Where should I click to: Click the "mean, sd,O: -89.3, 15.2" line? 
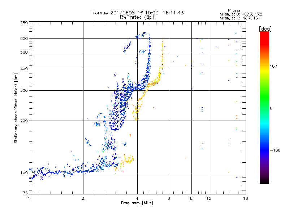(x=241, y=14)
